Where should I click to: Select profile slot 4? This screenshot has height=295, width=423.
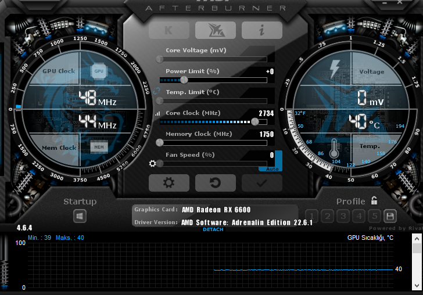(x=359, y=216)
